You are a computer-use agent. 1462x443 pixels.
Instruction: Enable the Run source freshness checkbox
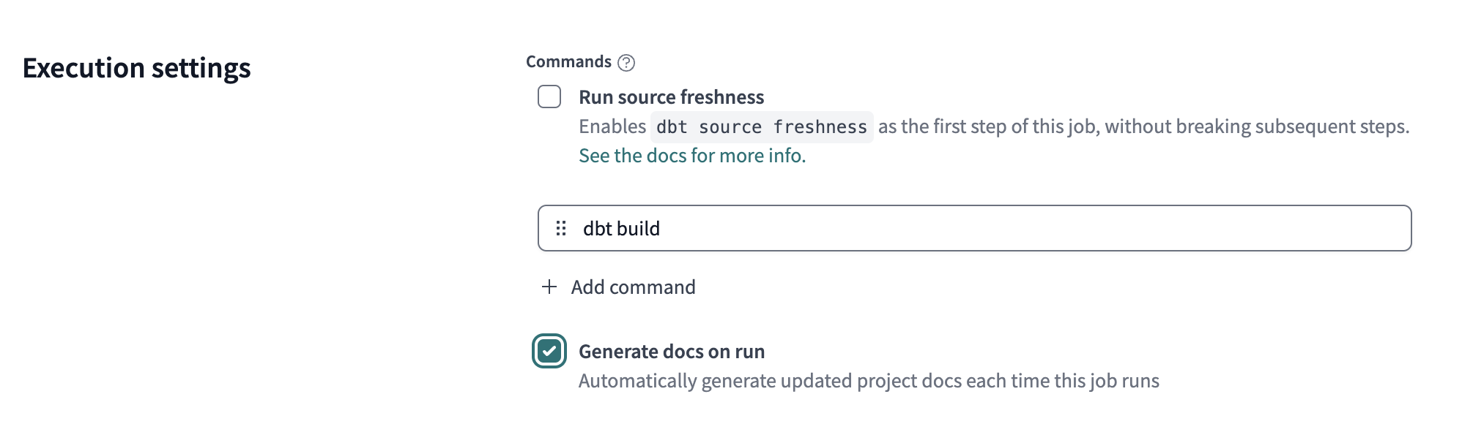[x=549, y=97]
